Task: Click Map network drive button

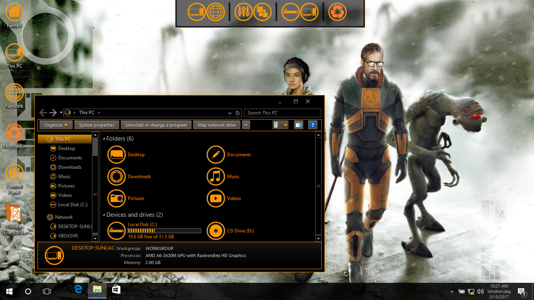Action: click(x=217, y=125)
